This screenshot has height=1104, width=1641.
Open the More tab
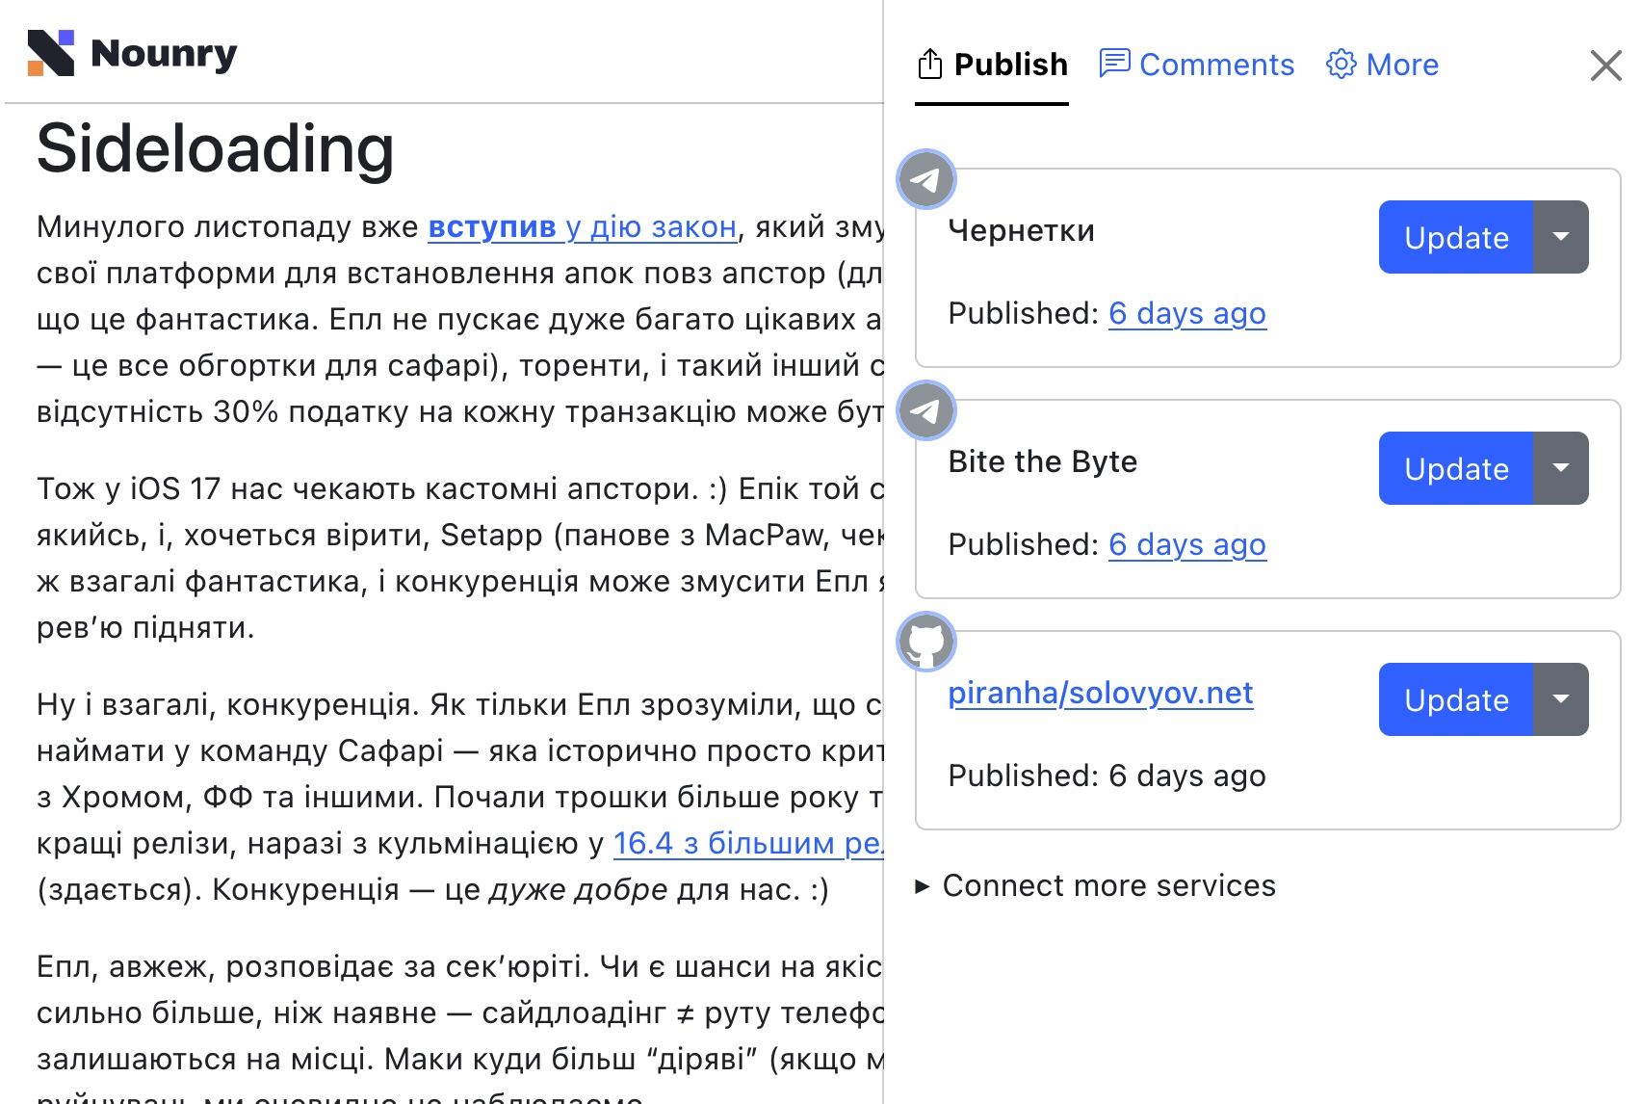click(1402, 64)
